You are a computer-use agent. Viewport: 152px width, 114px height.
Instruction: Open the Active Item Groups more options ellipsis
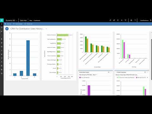click(111, 72)
